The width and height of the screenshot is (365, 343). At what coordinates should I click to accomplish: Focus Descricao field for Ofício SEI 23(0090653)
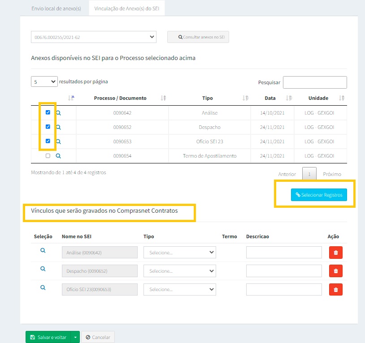pyautogui.click(x=284, y=290)
